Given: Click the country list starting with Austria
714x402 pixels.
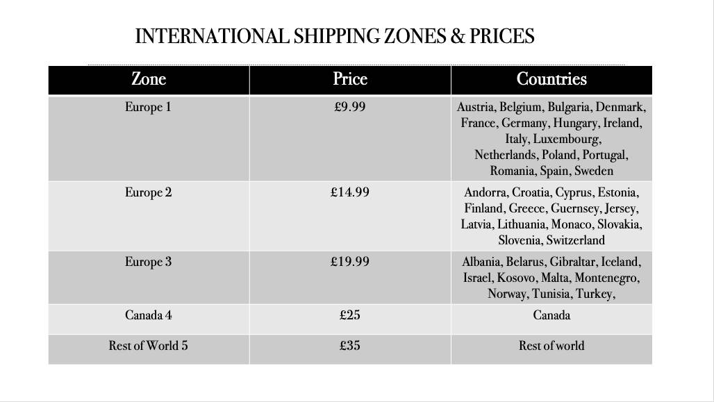Looking at the screenshot, I should pyautogui.click(x=551, y=138).
